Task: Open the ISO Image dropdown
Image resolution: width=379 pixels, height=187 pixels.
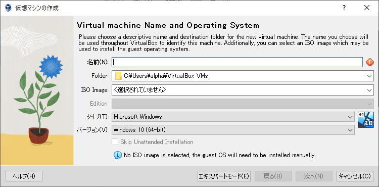Action: (243, 90)
